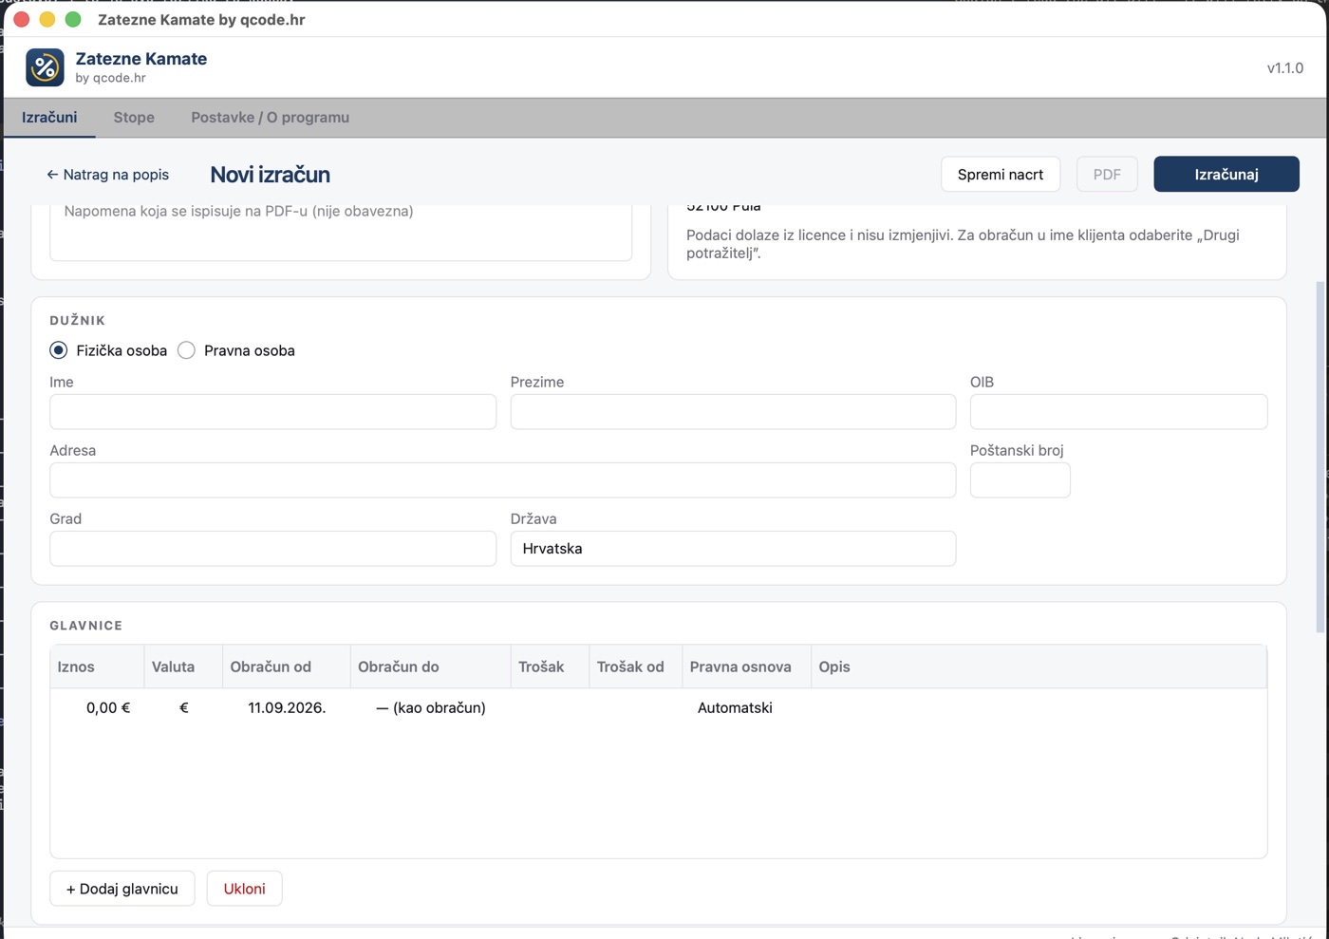Click the Napomena note text area
Viewport: 1329px width, 939px height.
coord(341,232)
